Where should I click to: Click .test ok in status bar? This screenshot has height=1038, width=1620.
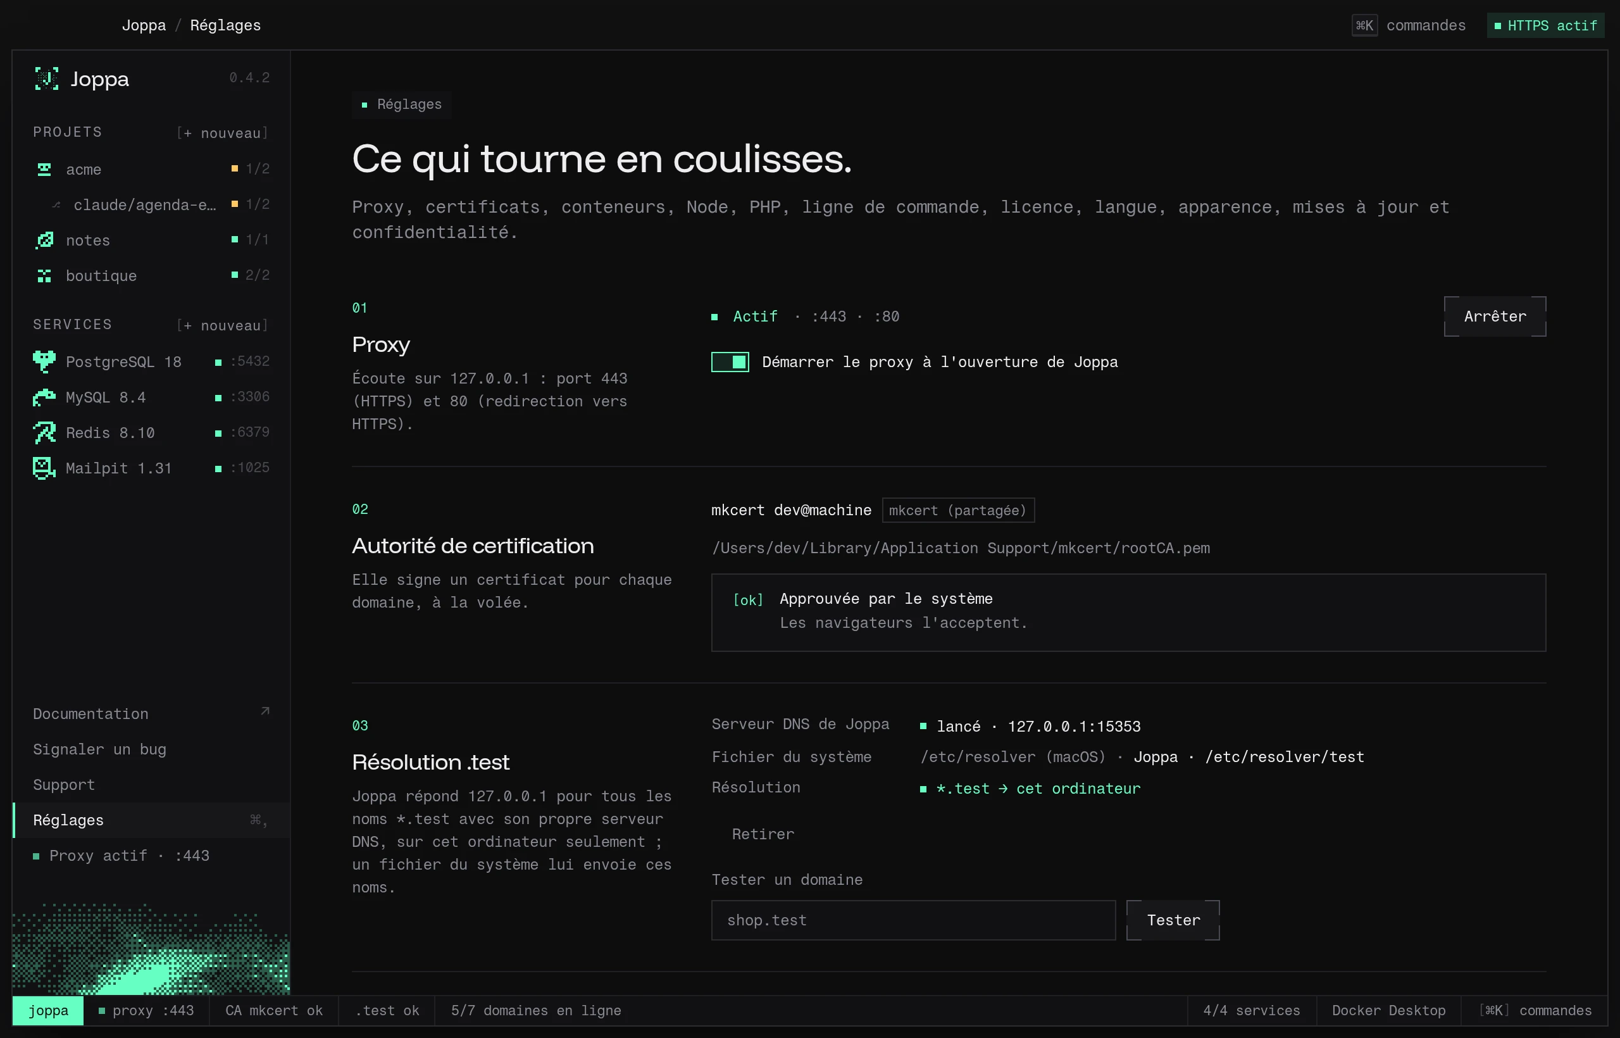[x=387, y=1010]
